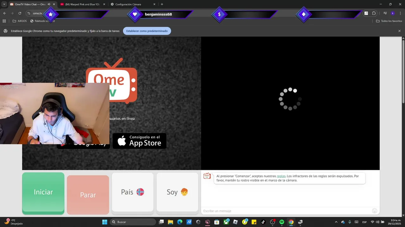
Task: Close the Warped Pink and Blue tab
Action: coord(104,4)
